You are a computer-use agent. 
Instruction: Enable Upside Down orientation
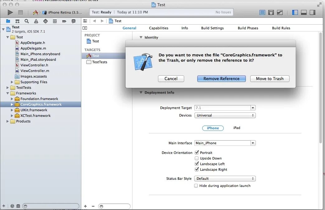point(197,158)
